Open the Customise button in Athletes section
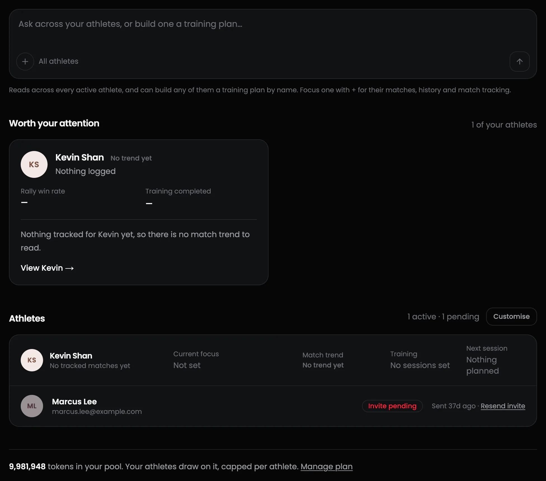 (x=511, y=317)
